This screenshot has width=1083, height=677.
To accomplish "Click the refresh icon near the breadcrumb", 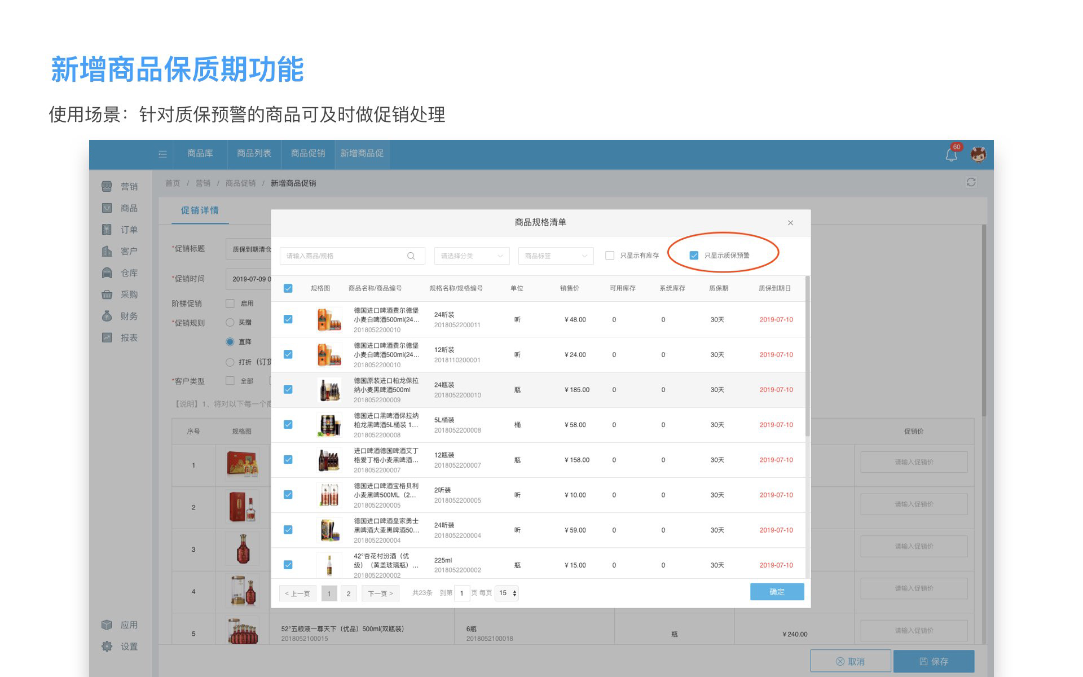I will (x=971, y=182).
